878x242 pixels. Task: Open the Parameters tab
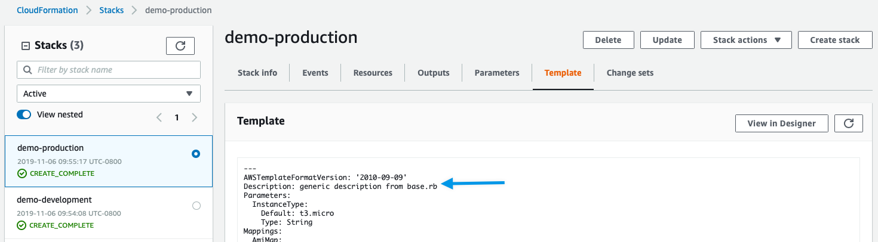497,73
